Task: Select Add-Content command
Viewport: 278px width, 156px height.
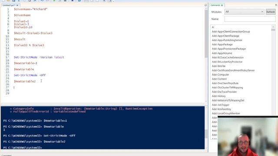Action: [219, 79]
